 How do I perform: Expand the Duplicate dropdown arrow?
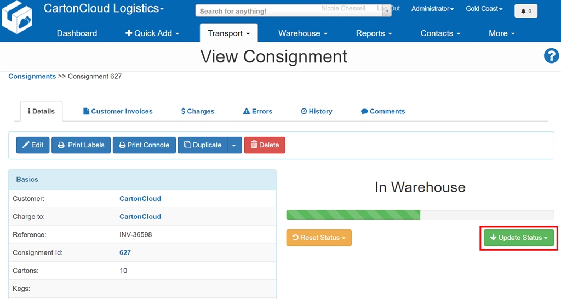coord(234,145)
